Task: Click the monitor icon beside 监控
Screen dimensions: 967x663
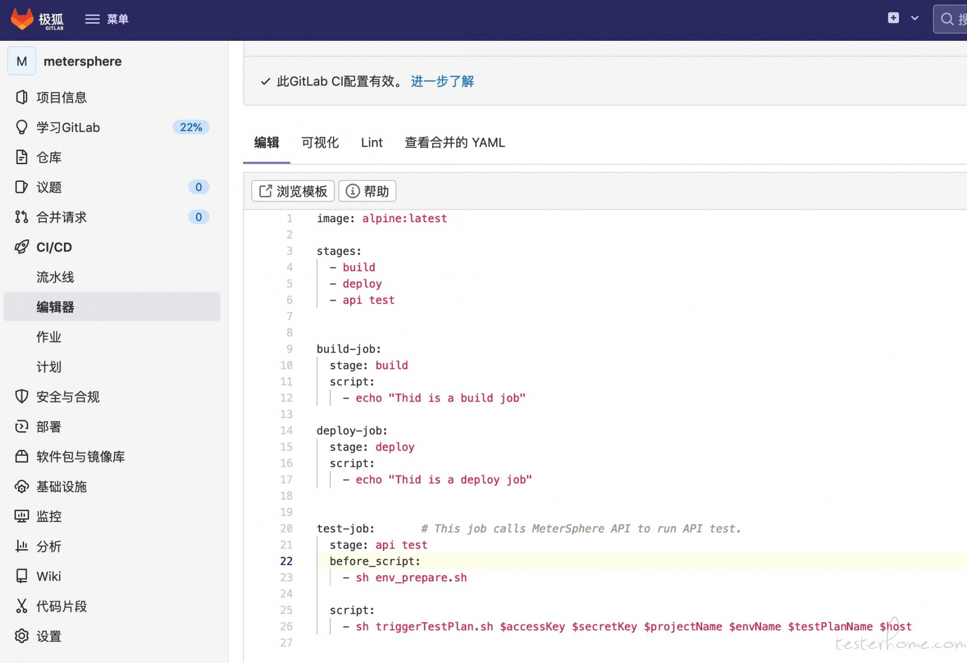Action: [22, 516]
